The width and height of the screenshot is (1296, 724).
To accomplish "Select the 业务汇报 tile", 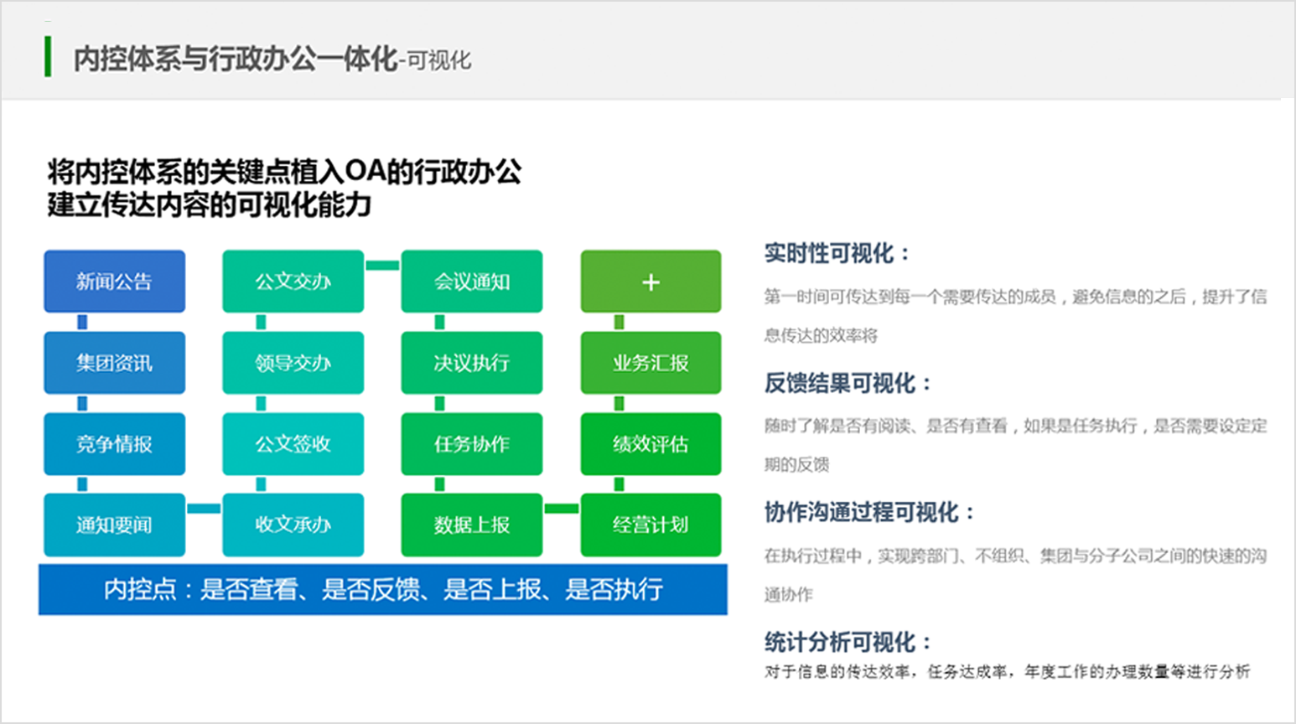I will (651, 363).
